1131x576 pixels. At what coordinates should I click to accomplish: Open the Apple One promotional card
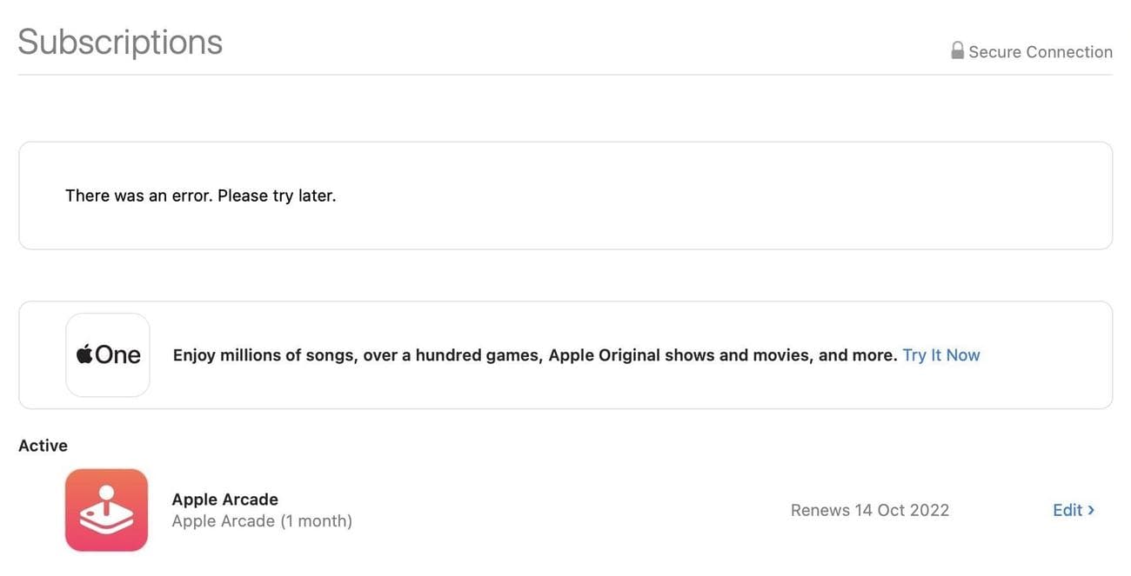coord(565,354)
